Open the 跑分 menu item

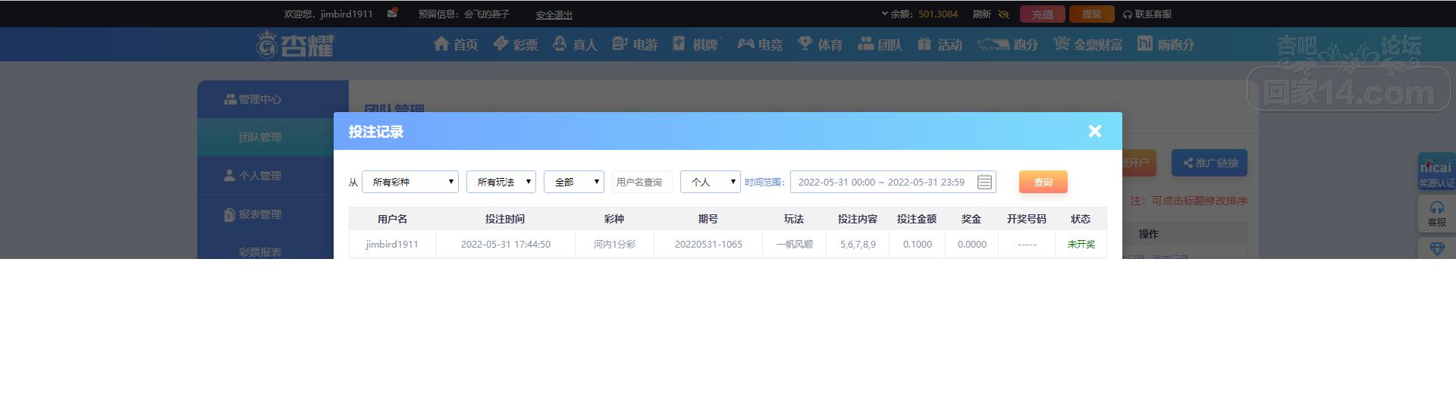1007,45
